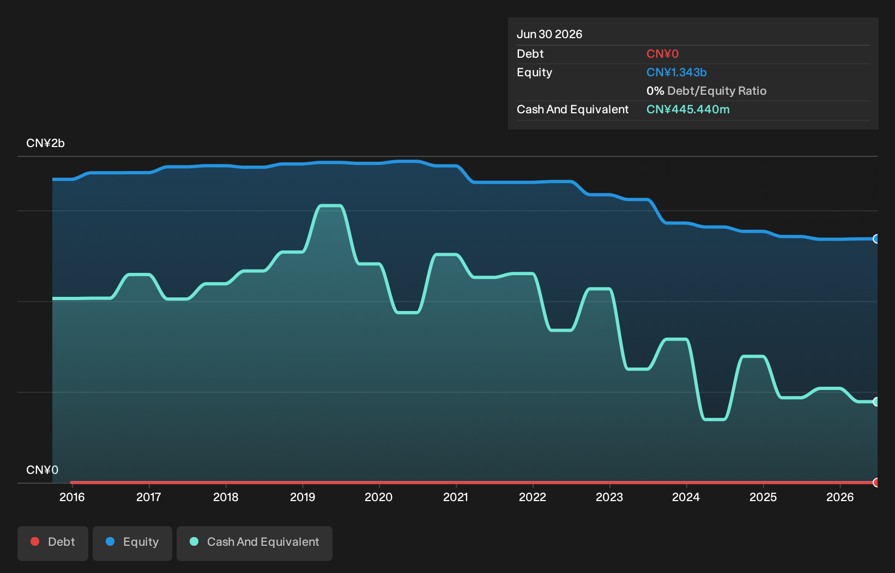Toggle the Equity series legend button
This screenshot has height=573, width=895.
(x=132, y=543)
